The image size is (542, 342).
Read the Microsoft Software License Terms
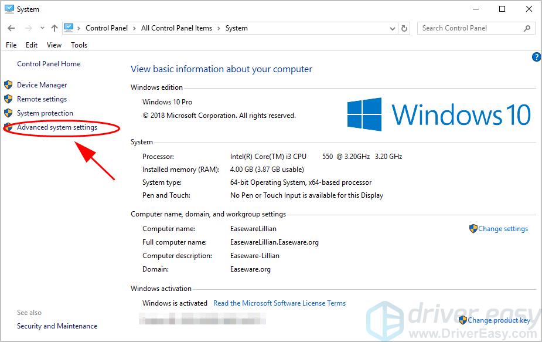(x=279, y=303)
